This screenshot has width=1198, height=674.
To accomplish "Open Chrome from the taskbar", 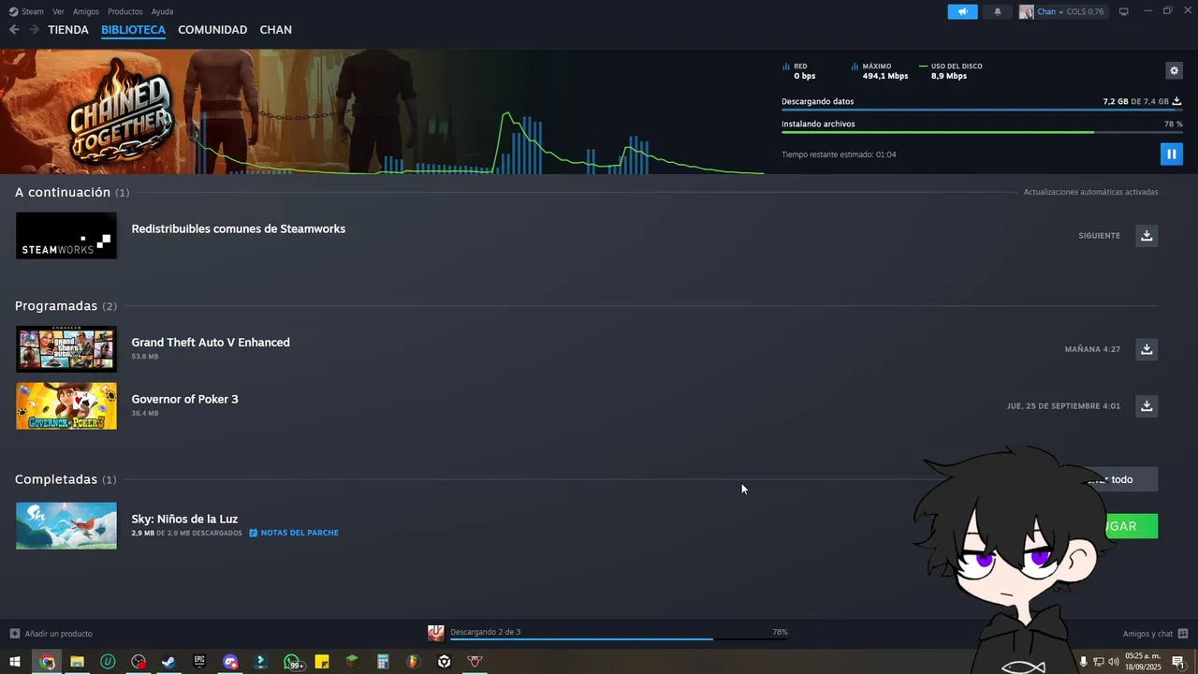I will (47, 662).
